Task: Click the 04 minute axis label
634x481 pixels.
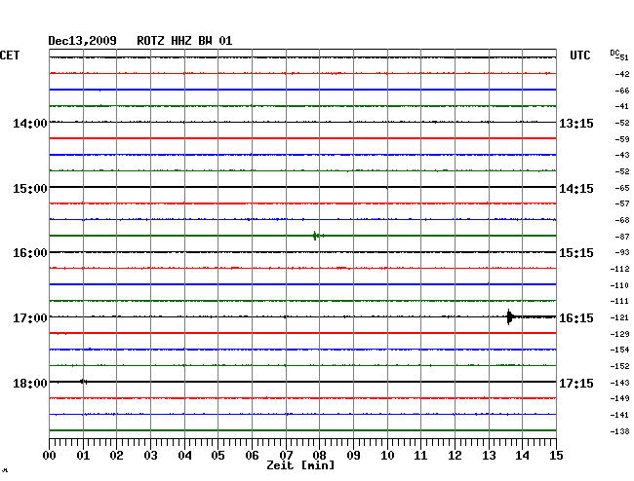Action: 184,455
